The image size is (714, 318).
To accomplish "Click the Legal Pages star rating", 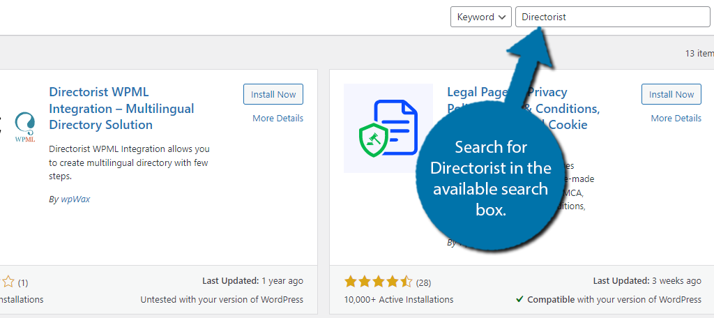I will [x=379, y=282].
